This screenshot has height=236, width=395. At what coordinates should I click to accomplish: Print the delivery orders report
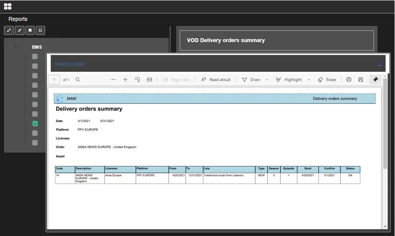point(349,80)
